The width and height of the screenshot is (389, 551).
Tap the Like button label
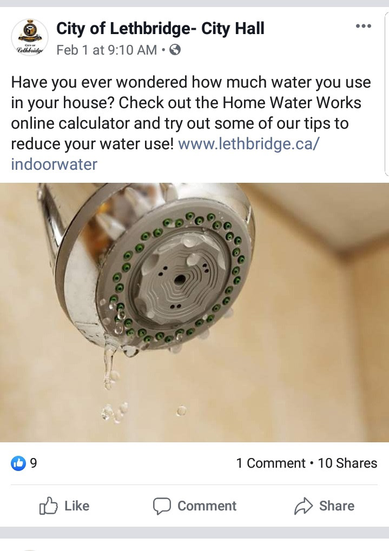tap(77, 506)
